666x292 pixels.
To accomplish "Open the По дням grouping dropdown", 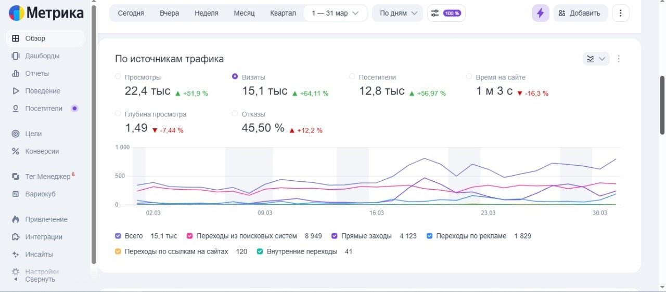I will pos(398,13).
